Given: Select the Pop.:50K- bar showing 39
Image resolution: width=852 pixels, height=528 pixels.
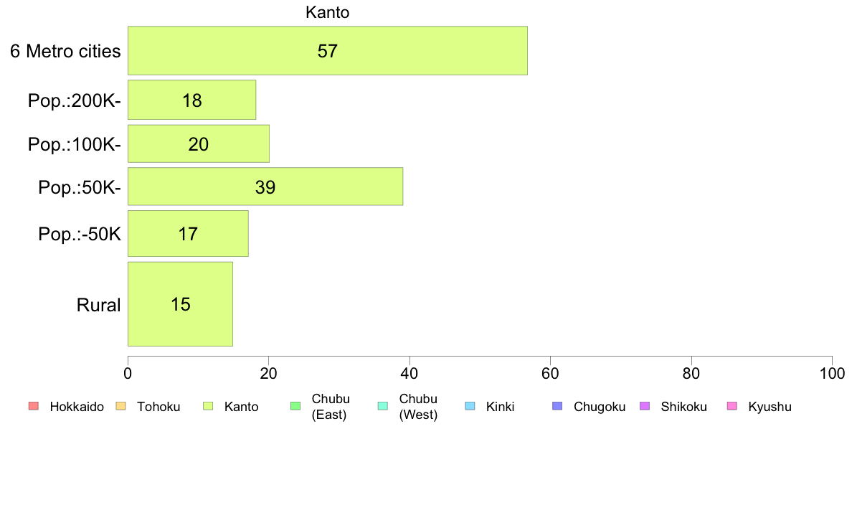Looking at the screenshot, I should point(265,187).
